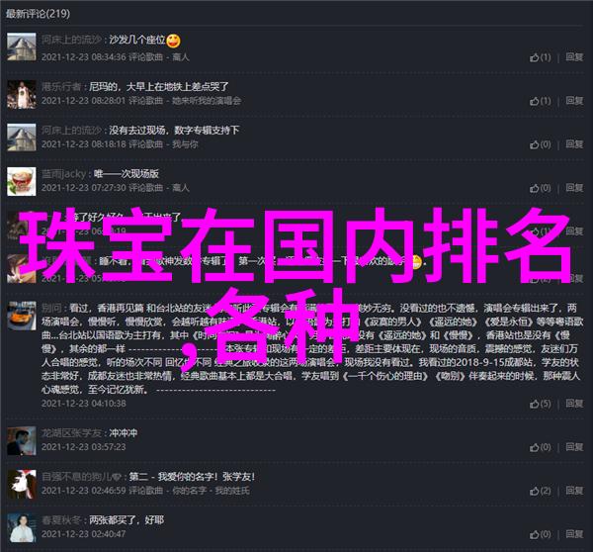Click the 最新评论(219) heading
This screenshot has height=552, width=593.
(x=38, y=14)
